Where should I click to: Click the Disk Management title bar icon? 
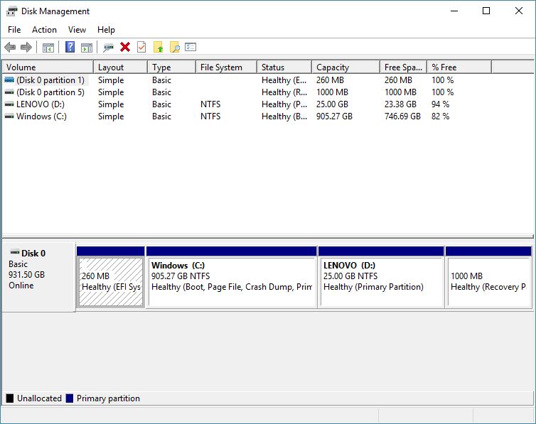click(x=11, y=11)
